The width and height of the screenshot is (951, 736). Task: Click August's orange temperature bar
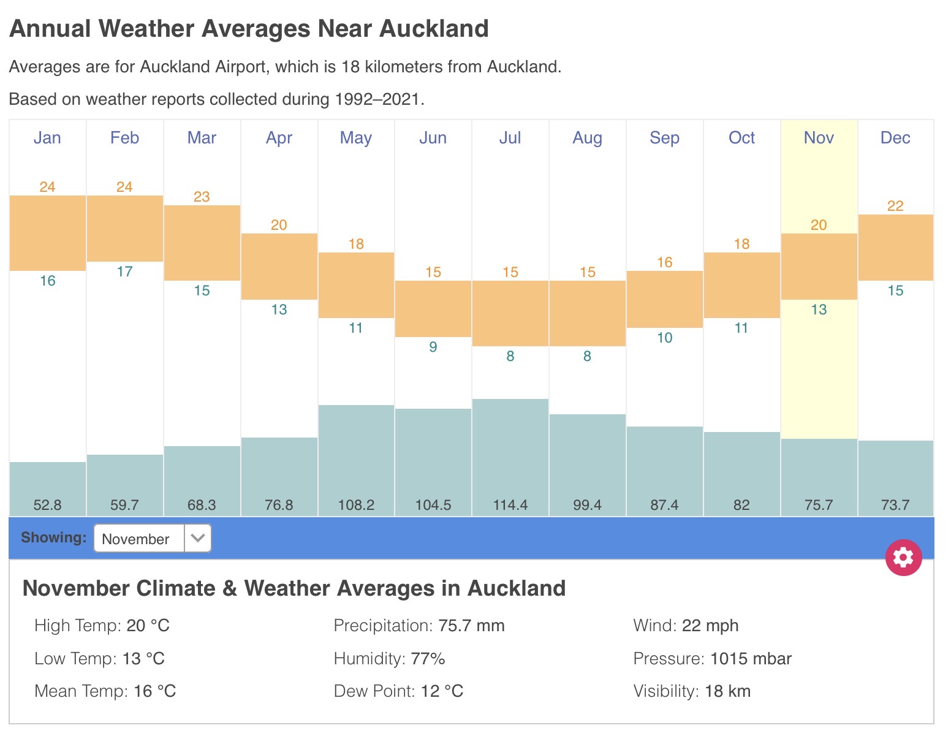click(587, 313)
